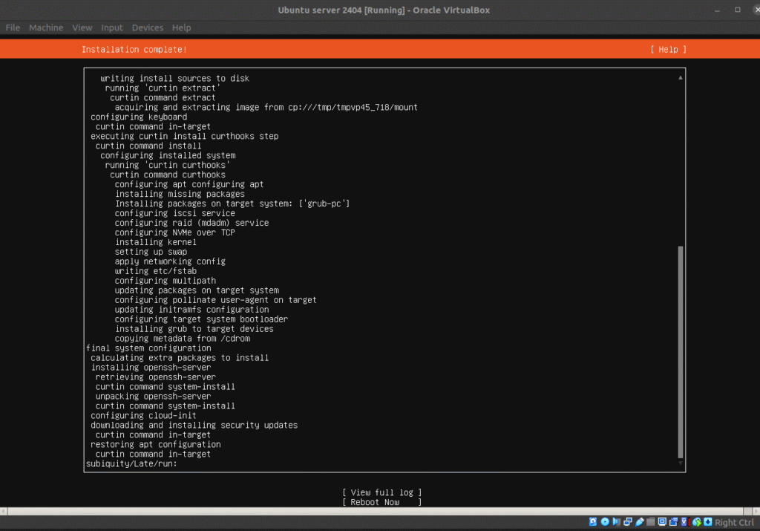
Task: Click the network adapter status icon
Action: (628, 522)
